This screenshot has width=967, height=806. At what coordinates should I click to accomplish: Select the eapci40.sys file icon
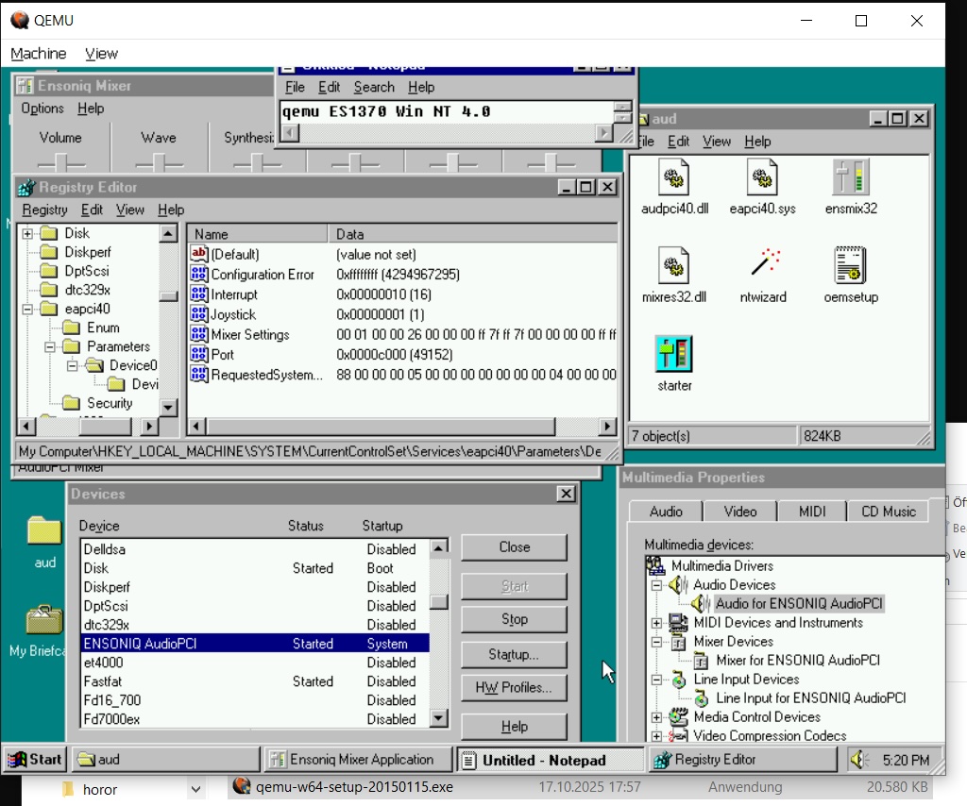pyautogui.click(x=761, y=178)
